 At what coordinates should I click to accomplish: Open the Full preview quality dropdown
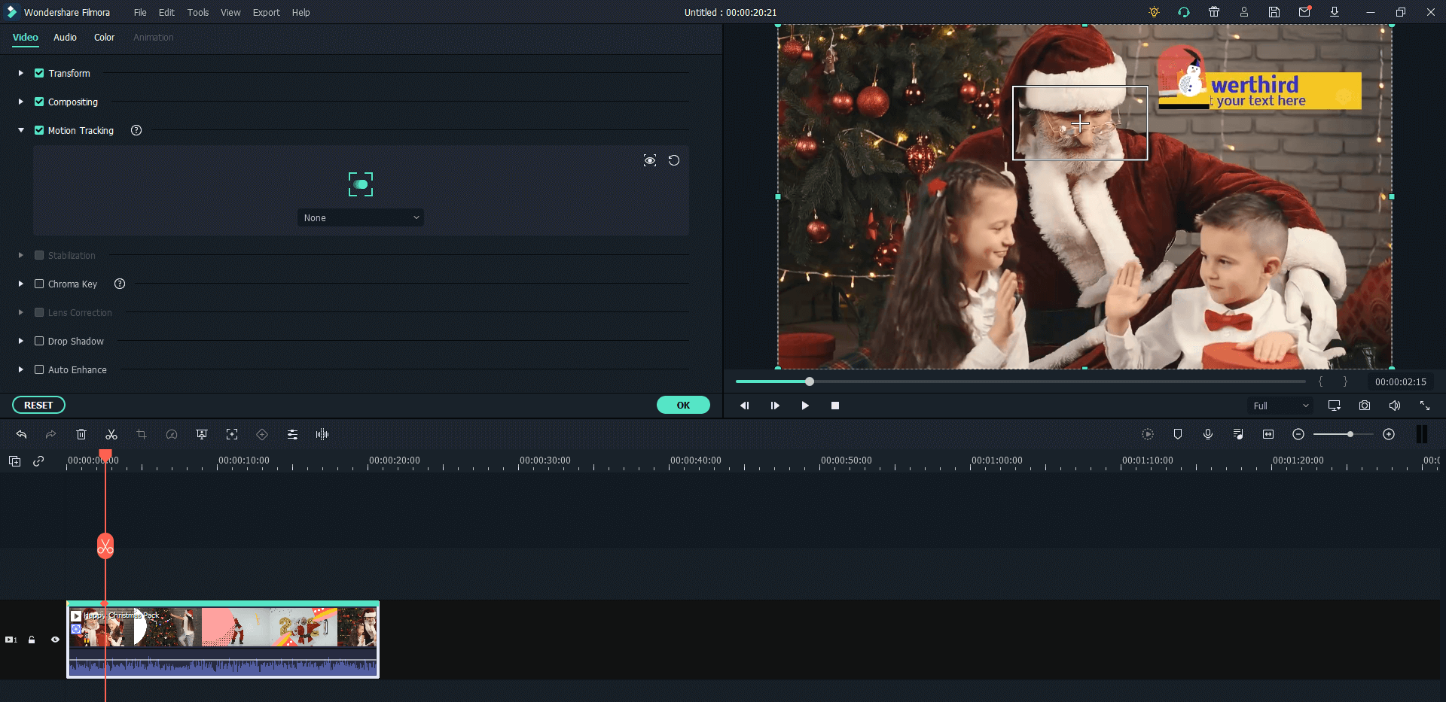tap(1280, 406)
